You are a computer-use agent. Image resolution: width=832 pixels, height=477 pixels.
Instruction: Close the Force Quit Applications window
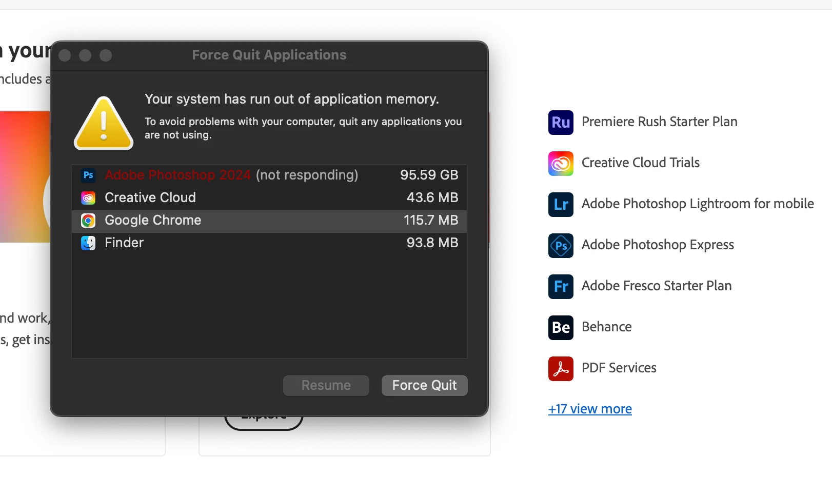click(x=65, y=55)
